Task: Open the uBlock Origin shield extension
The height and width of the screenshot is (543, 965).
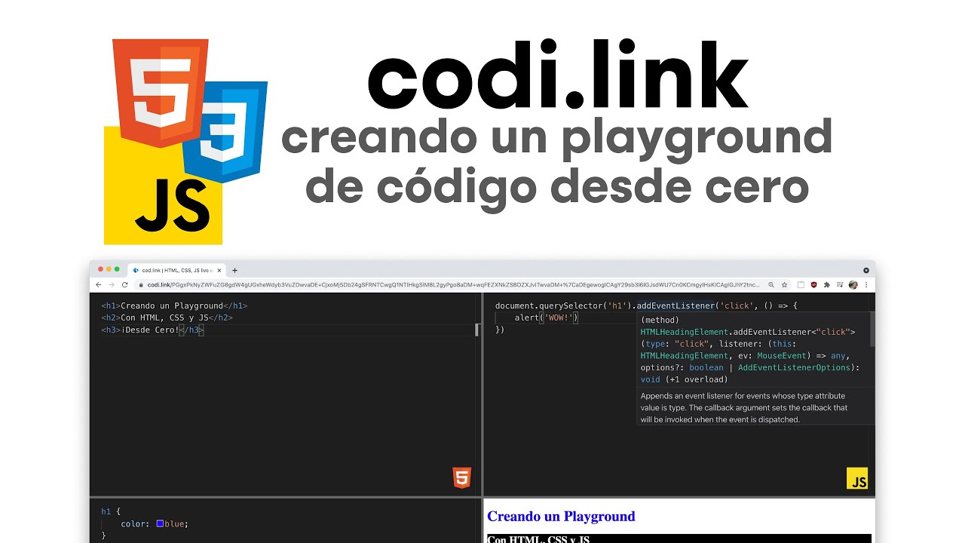Action: [x=813, y=285]
